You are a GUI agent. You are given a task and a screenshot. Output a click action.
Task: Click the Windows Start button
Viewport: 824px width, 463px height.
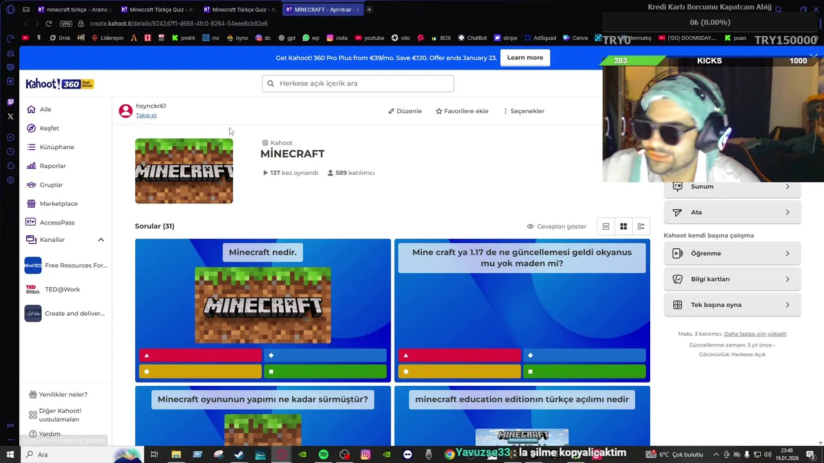(10, 455)
